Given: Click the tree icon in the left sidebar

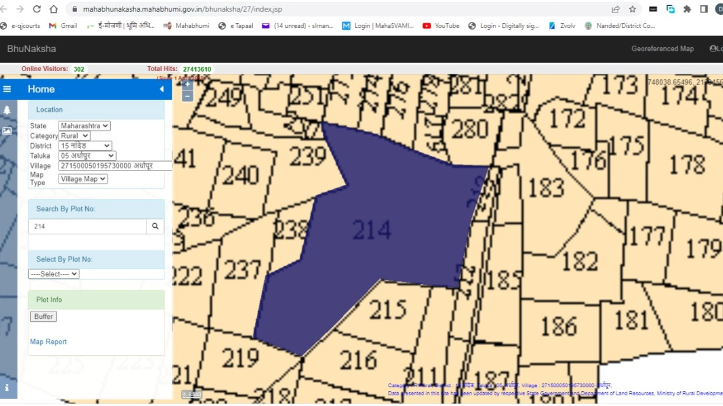Looking at the screenshot, I should click(7, 110).
